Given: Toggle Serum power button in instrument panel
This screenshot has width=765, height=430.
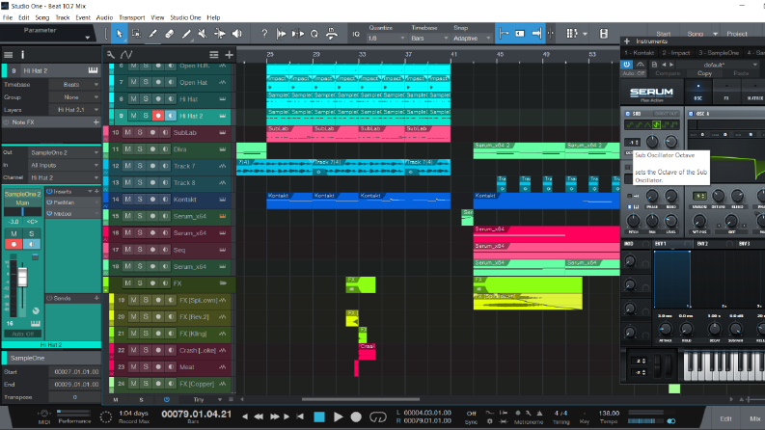Looking at the screenshot, I should 627,65.
